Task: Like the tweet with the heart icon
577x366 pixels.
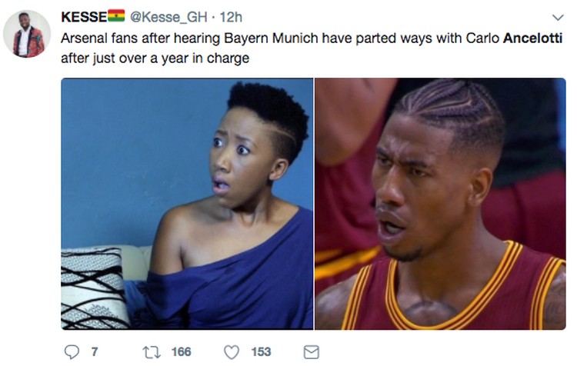Action: [232, 352]
